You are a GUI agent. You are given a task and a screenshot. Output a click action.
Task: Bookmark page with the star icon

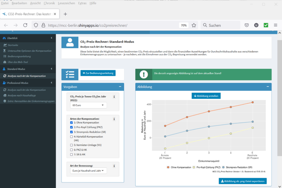point(194,25)
